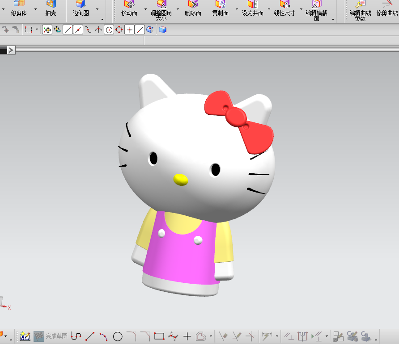Image resolution: width=399 pixels, height=344 pixels.
Task: Expand selection rectangle method dropdown arrow
Action: [37, 30]
